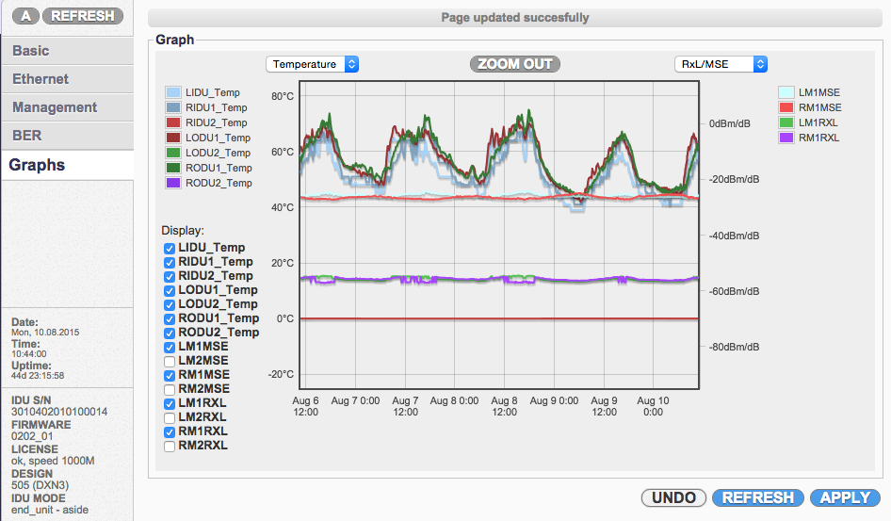The width and height of the screenshot is (891, 521).
Task: Click the ZOOM OUT button
Action: pos(515,64)
